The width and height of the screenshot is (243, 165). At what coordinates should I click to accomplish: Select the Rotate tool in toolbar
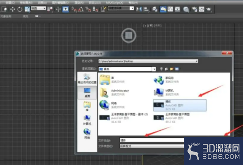pyautogui.click(x=20, y=9)
